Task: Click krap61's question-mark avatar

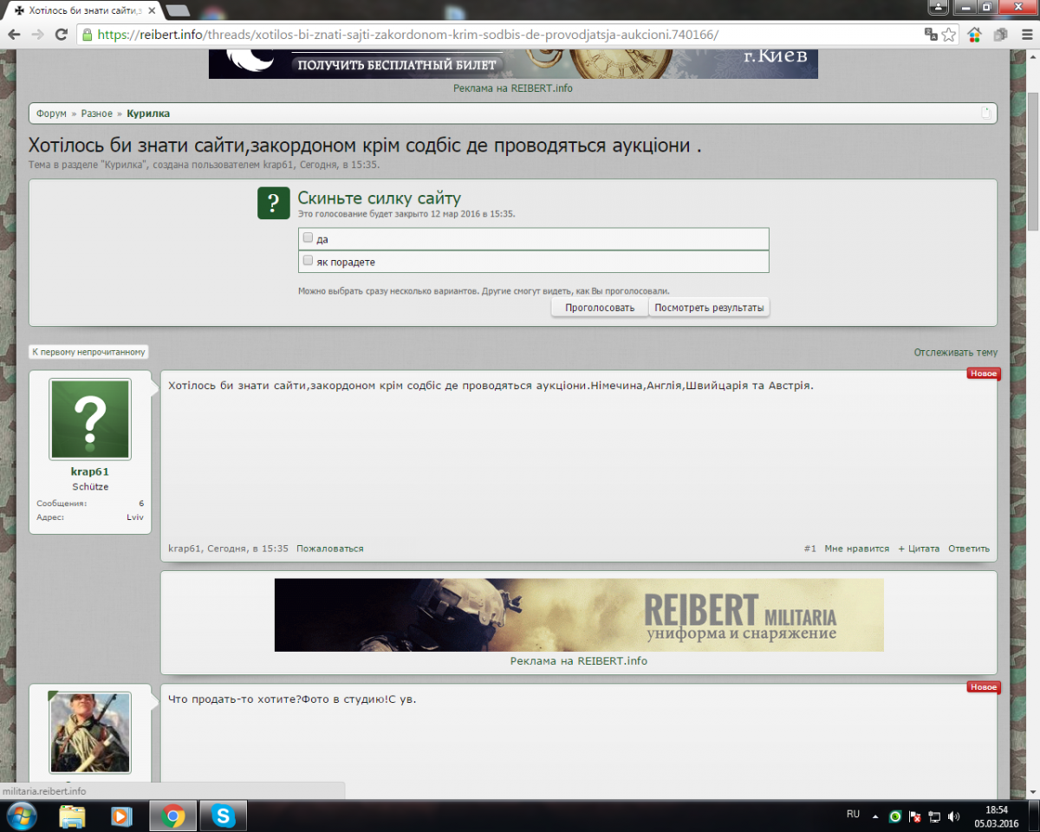Action: tap(90, 419)
